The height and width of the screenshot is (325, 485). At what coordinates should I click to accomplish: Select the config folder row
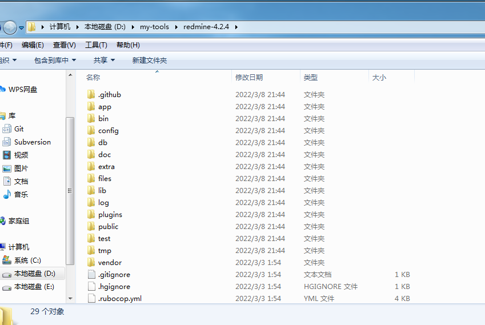click(109, 131)
